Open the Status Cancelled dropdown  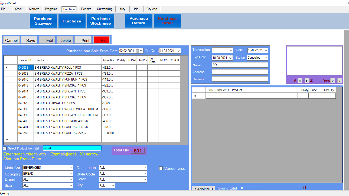coord(265,58)
